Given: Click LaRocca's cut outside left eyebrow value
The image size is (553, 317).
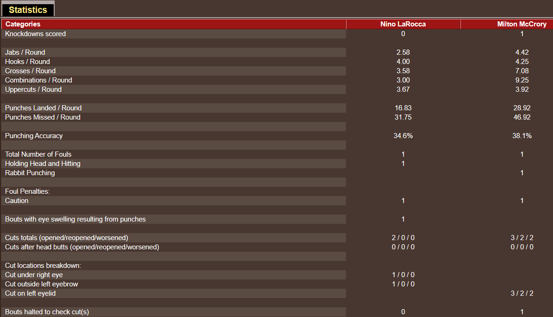Looking at the screenshot, I should pos(403,284).
